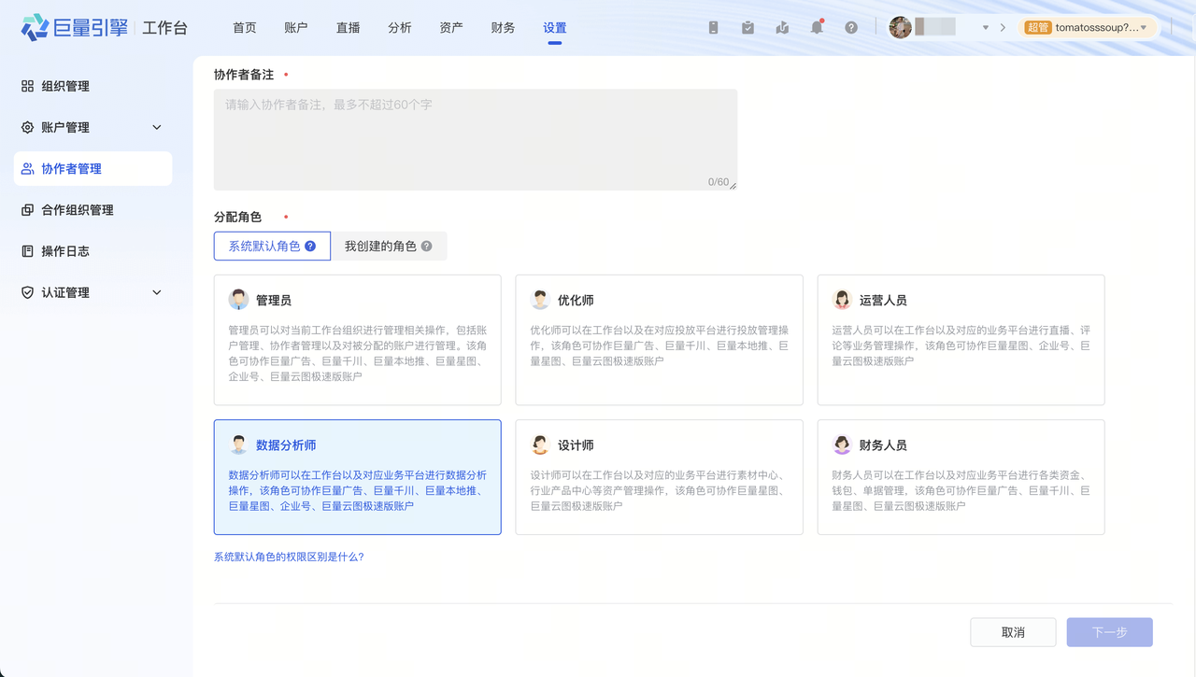Click help icon next to 系统默认角色
This screenshot has width=1196, height=677.
310,247
